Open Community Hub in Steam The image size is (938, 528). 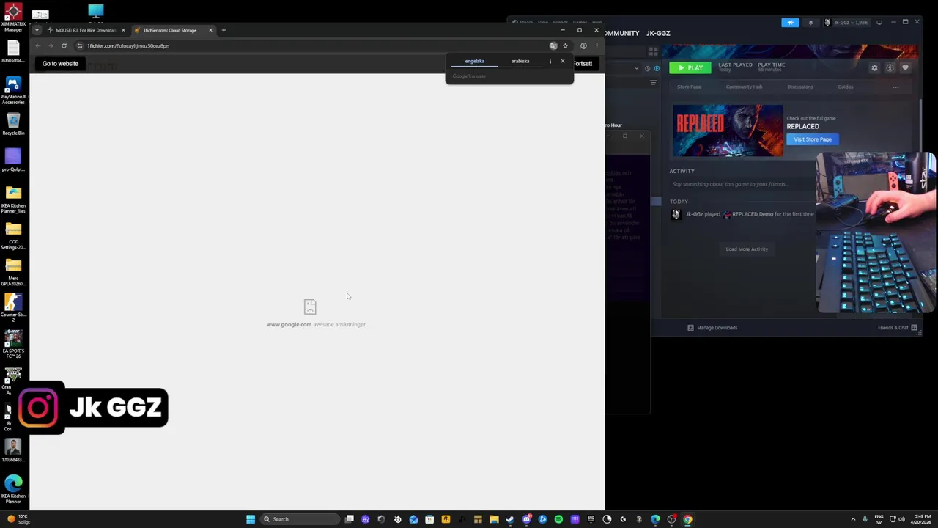(744, 87)
